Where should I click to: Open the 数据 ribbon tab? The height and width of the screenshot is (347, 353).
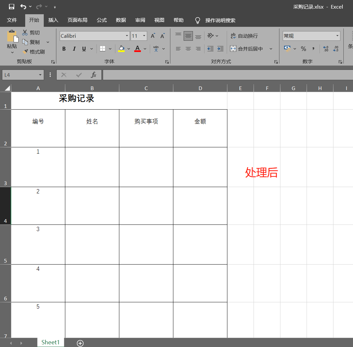tap(121, 20)
